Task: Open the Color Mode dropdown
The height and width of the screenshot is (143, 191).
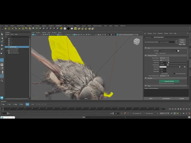Action: point(164,60)
